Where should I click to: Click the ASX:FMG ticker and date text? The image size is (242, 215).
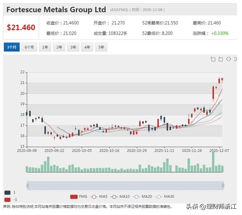pos(138,10)
